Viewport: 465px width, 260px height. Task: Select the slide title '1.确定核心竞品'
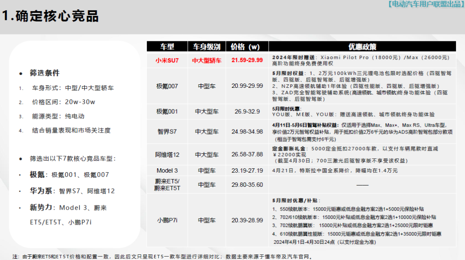tap(50, 16)
